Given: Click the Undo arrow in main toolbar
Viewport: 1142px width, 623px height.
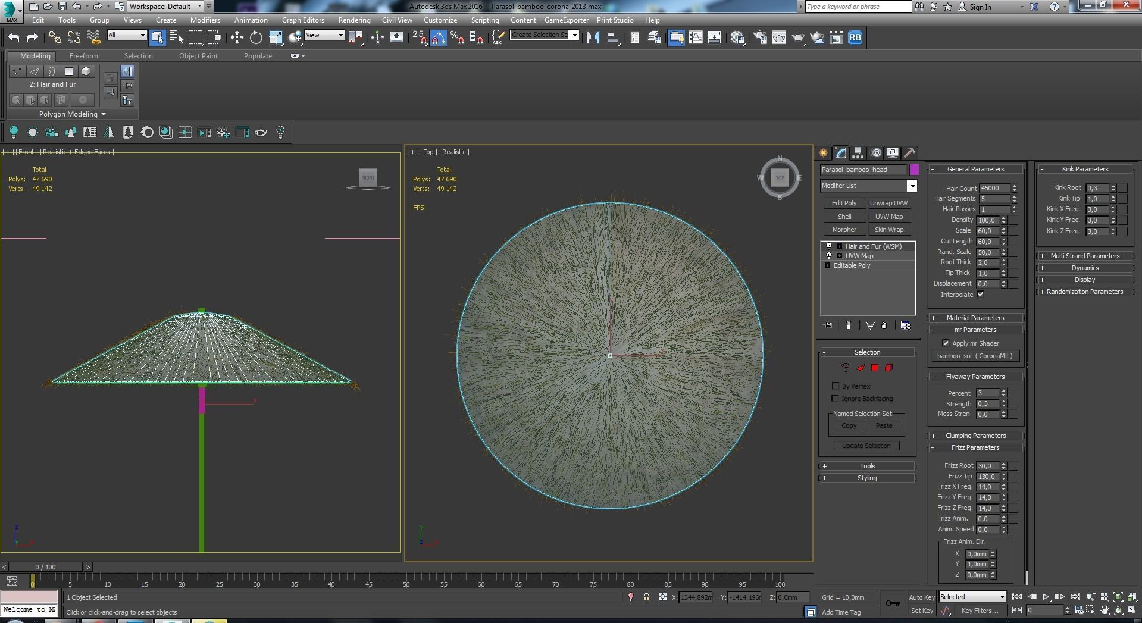Looking at the screenshot, I should pos(14,37).
